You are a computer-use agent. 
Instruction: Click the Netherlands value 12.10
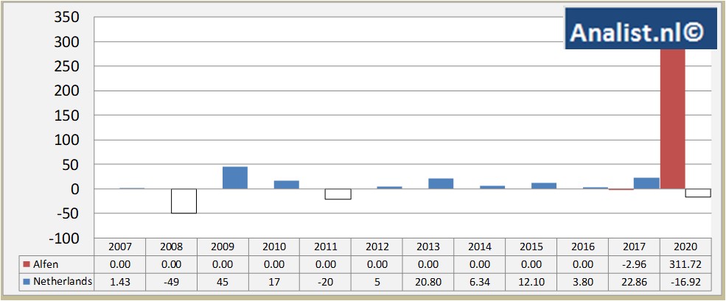(x=531, y=282)
